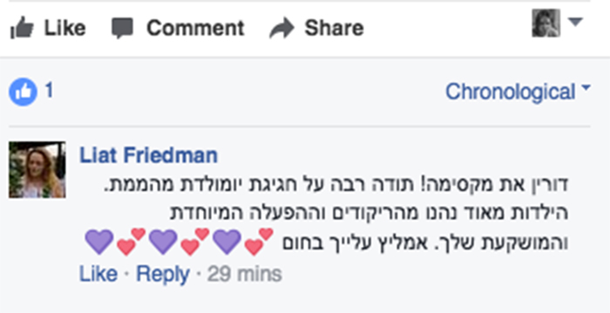Reply to Liat Friedman's comment
This screenshot has width=610, height=313.
point(163,274)
